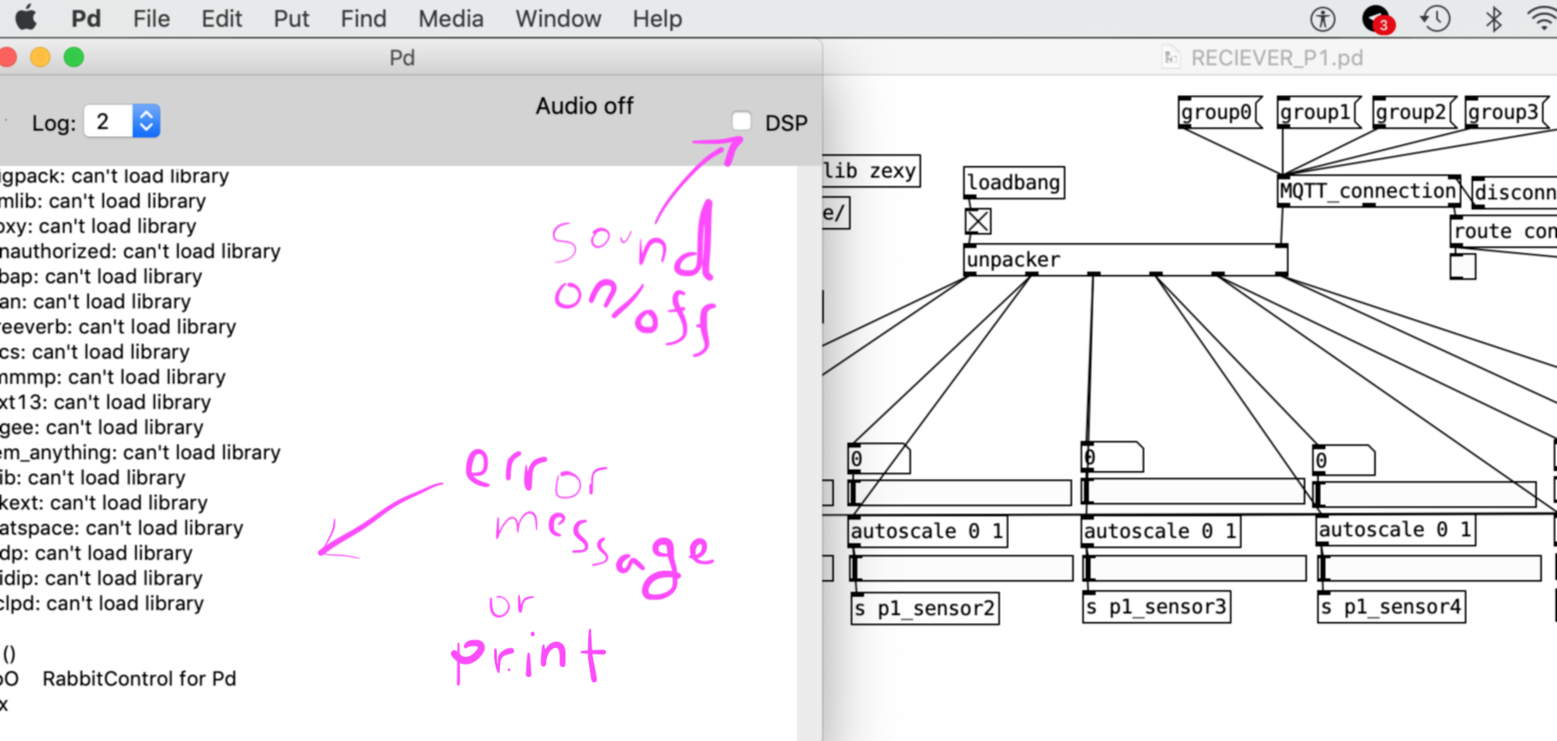Open the Accessibility icon in menu bar

[1322, 18]
